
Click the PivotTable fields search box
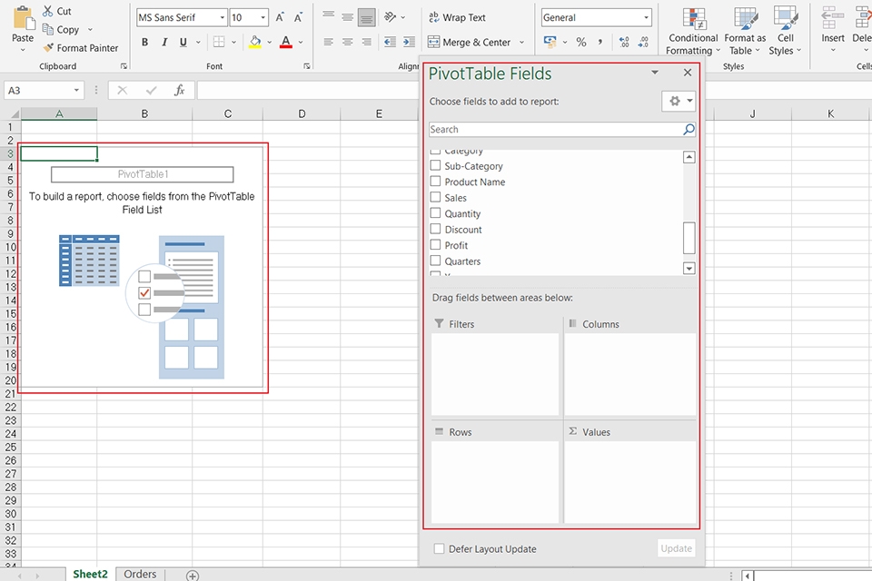point(554,129)
